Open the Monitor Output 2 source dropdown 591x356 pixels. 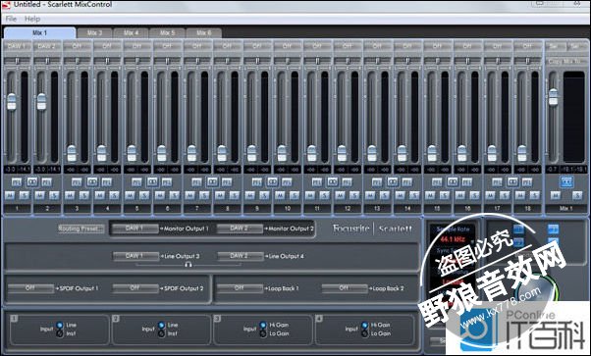(x=240, y=229)
